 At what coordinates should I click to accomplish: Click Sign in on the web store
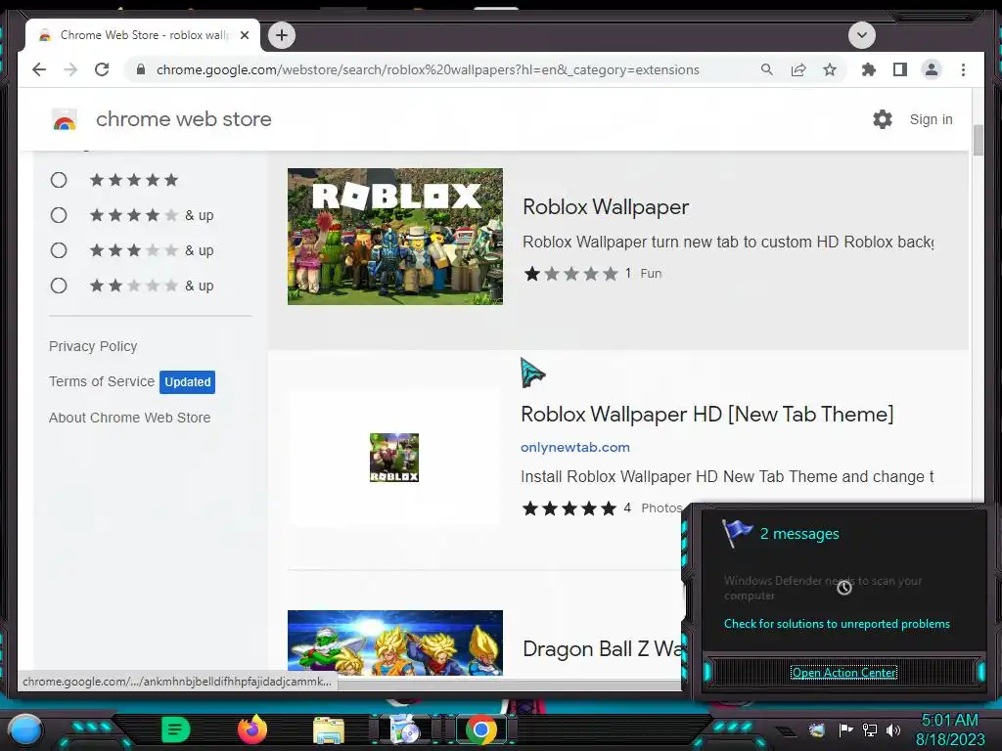pyautogui.click(x=931, y=119)
